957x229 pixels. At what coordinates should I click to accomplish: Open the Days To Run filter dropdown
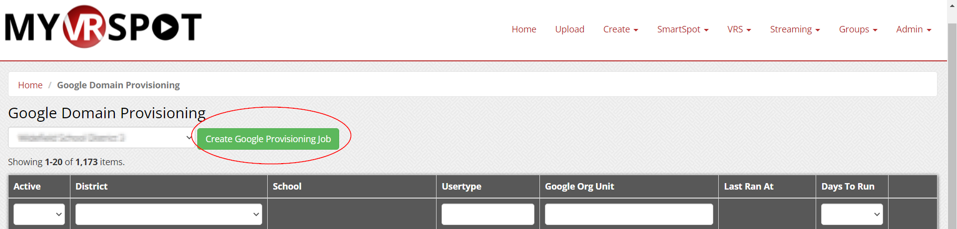point(852,214)
